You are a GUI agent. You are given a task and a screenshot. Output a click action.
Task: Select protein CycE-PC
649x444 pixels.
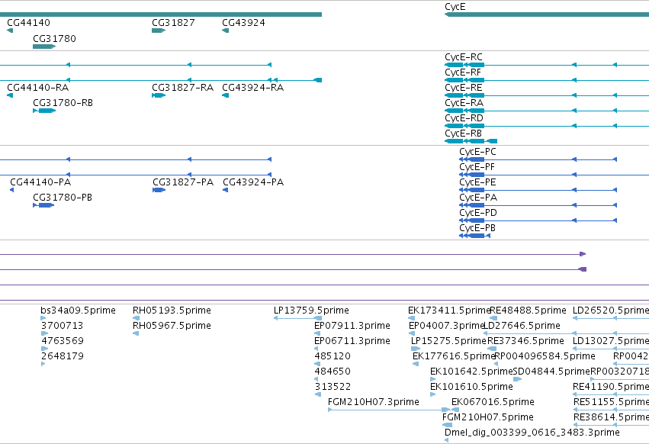477,152
